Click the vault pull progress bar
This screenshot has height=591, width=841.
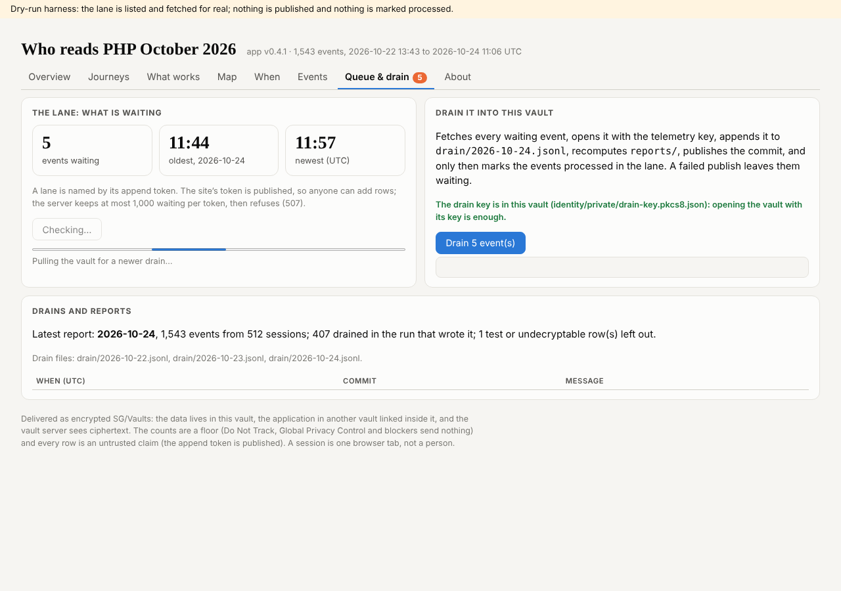(x=219, y=250)
